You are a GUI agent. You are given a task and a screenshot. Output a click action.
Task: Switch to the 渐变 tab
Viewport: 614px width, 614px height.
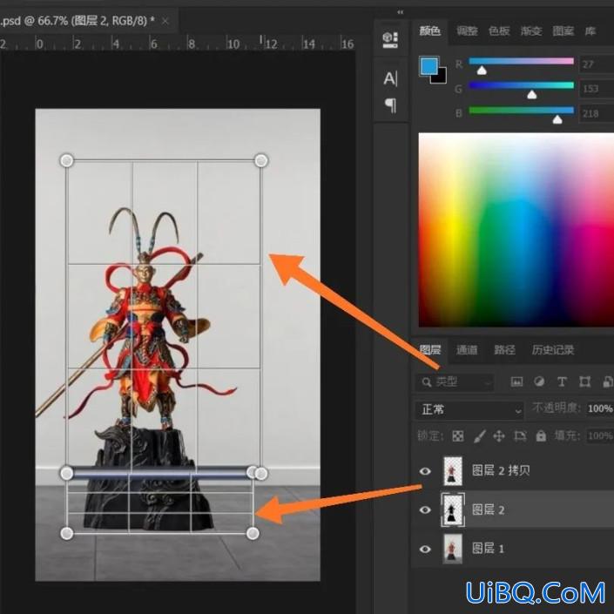531,31
